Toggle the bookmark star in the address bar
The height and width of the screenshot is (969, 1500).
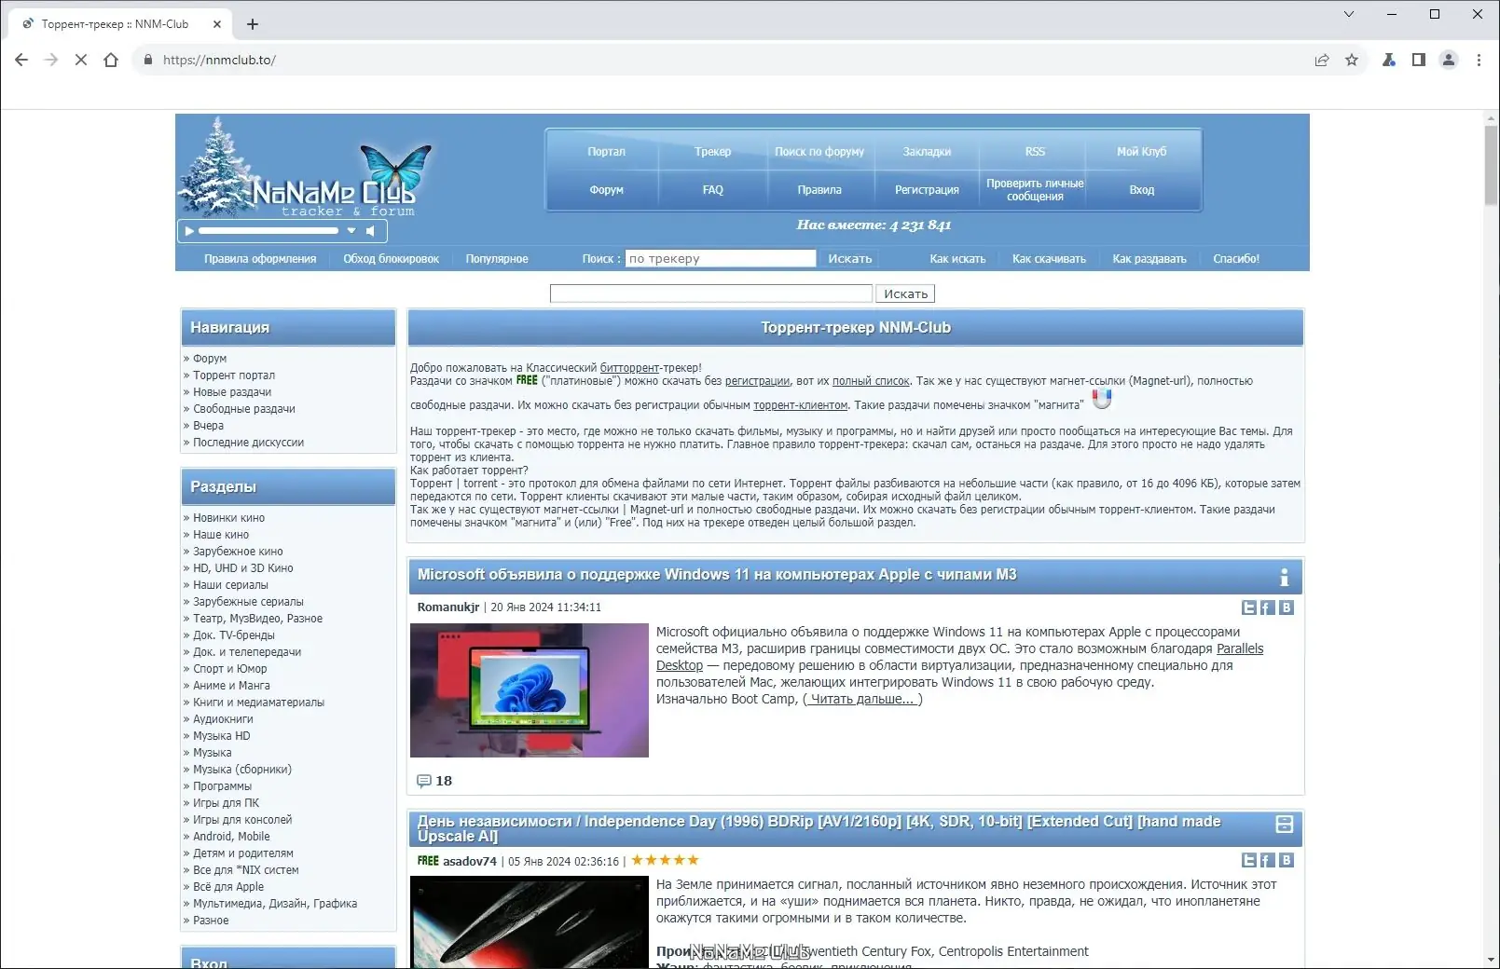point(1352,60)
